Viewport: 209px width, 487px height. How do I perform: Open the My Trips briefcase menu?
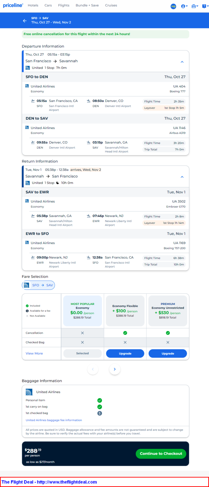195,6
